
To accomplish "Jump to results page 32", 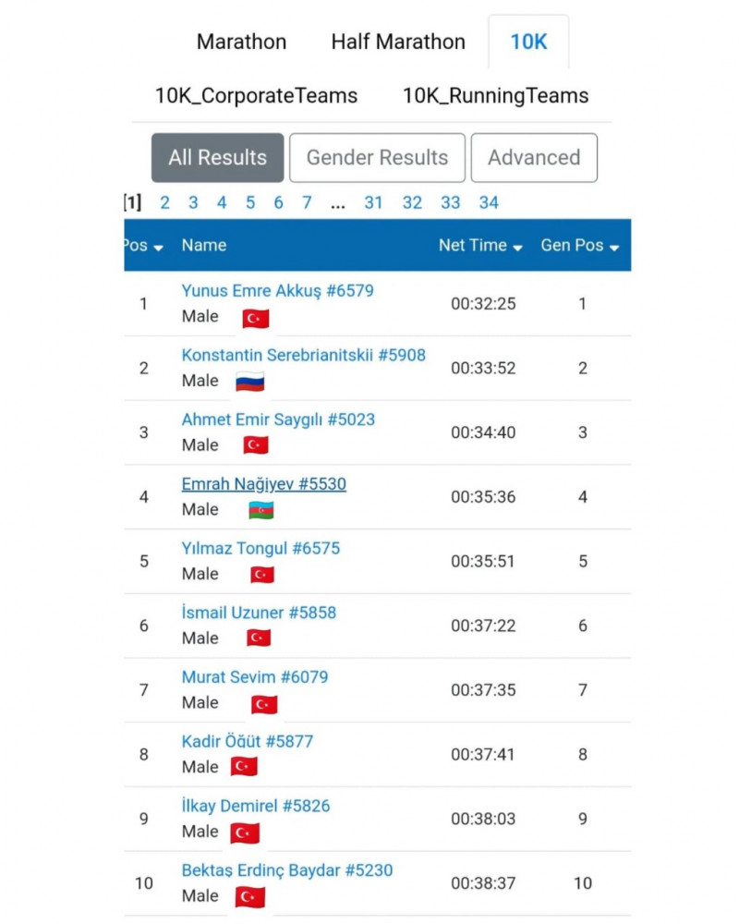I will [x=412, y=202].
